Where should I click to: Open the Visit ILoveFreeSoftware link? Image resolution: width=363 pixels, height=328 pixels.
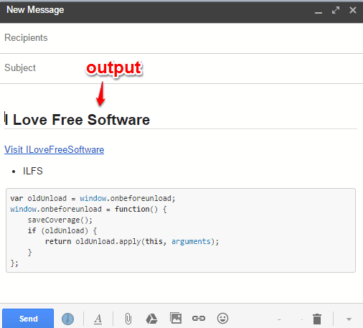pyautogui.click(x=55, y=150)
